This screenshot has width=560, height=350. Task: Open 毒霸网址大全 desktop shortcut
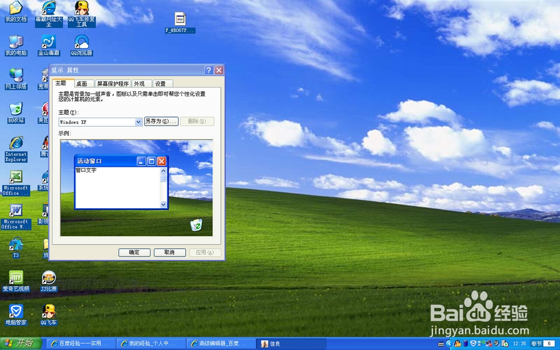point(49,14)
